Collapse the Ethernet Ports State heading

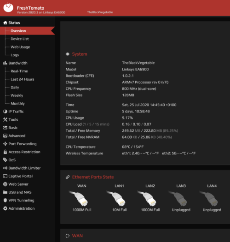pos(93,177)
